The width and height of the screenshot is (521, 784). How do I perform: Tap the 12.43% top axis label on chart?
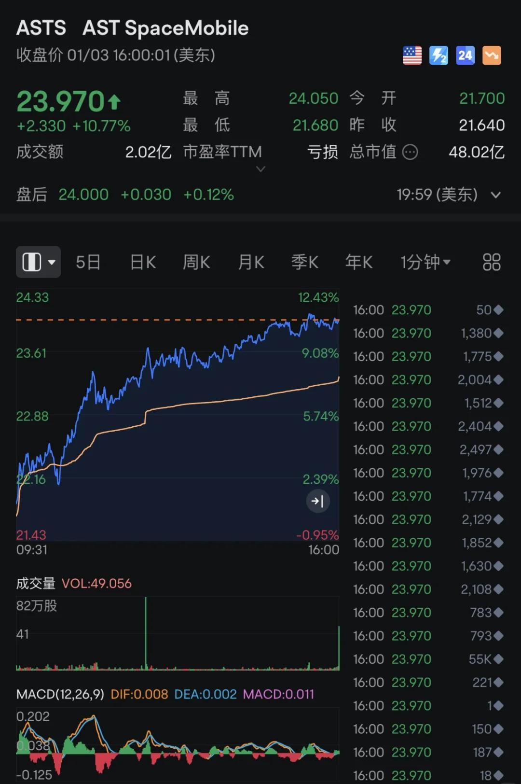point(318,297)
